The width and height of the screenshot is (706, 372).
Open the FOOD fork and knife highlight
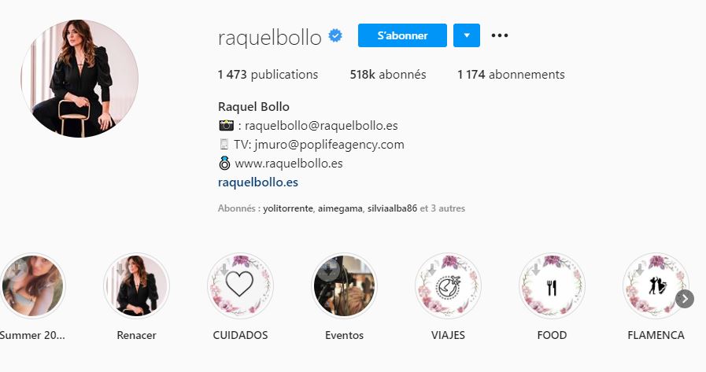click(552, 285)
